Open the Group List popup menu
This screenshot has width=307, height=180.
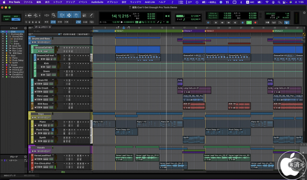tap(25, 157)
